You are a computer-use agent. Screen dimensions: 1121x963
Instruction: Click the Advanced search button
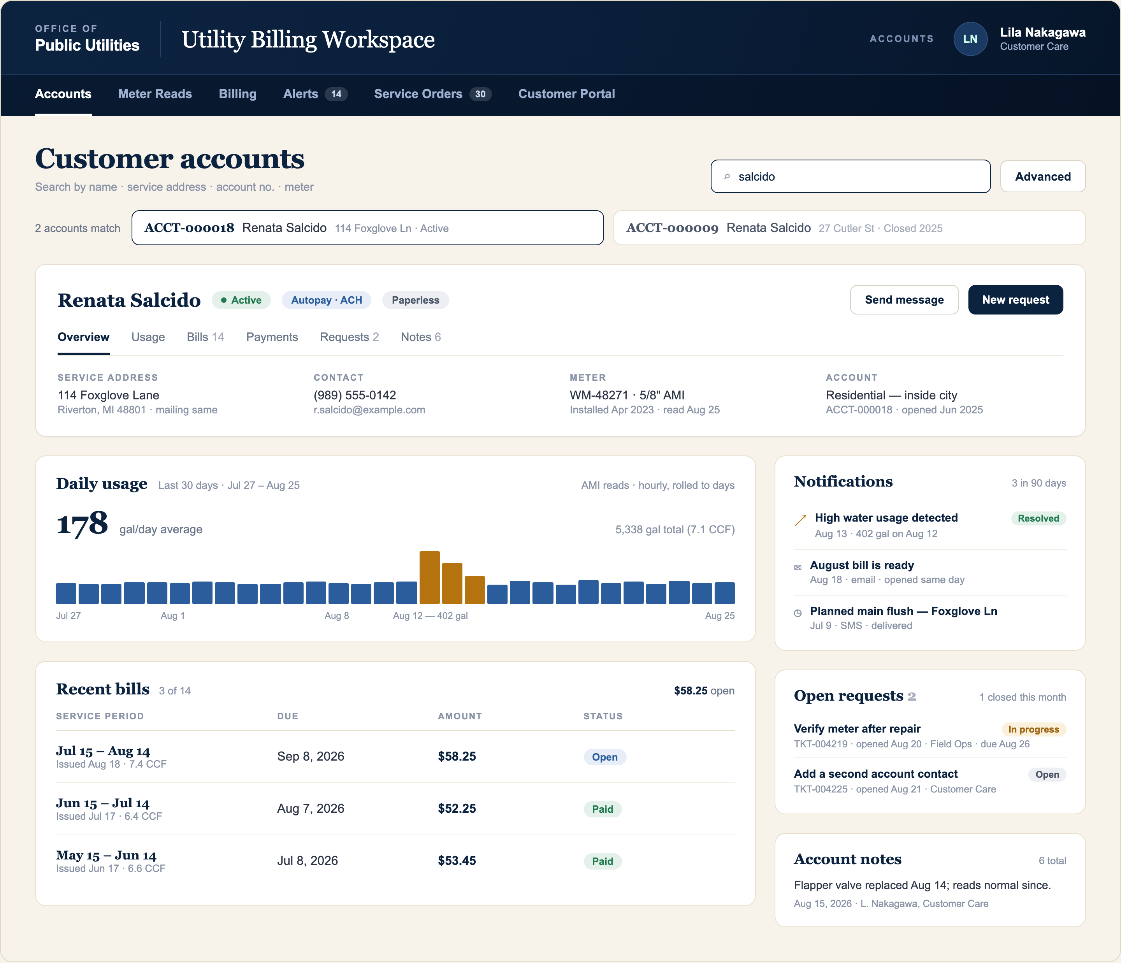[x=1042, y=176]
